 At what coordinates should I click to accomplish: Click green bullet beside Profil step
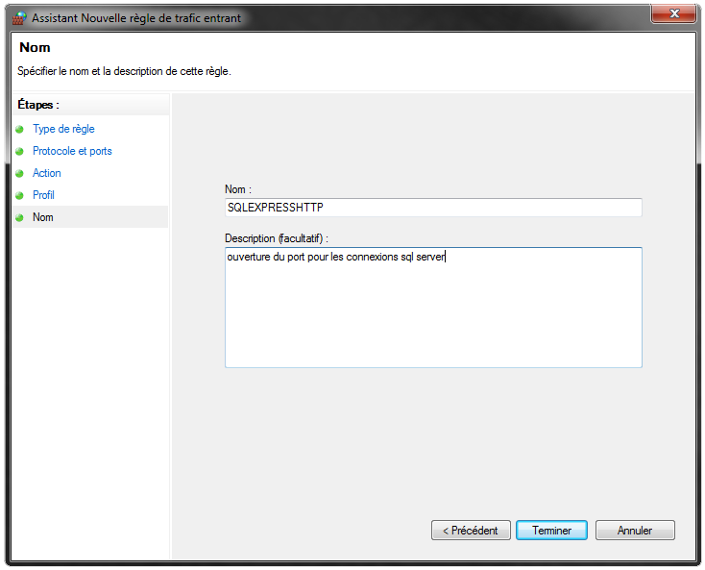tap(19, 196)
